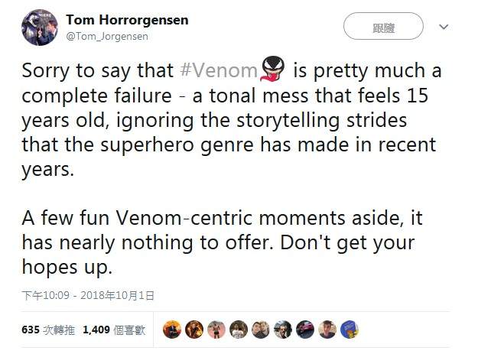View the 1,409 likes list

[113, 330]
